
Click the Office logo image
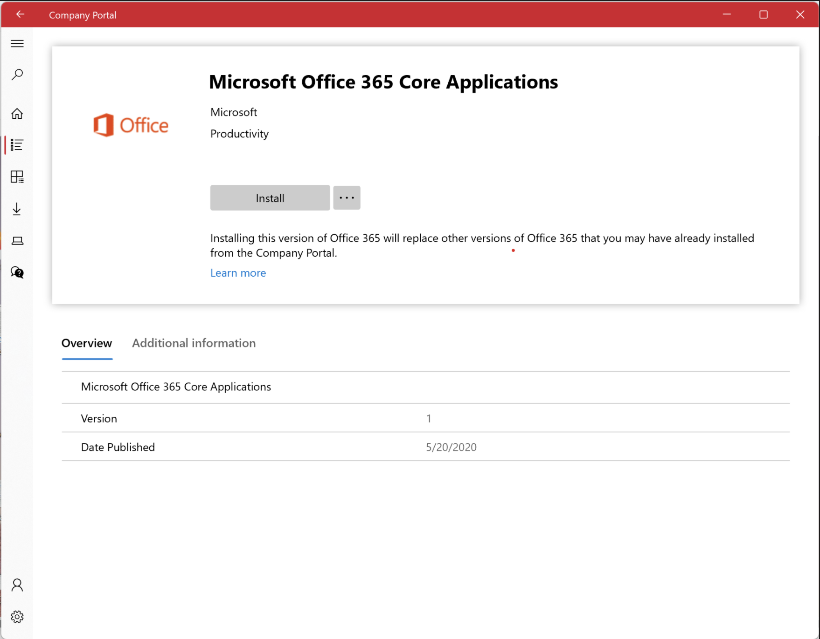[131, 125]
